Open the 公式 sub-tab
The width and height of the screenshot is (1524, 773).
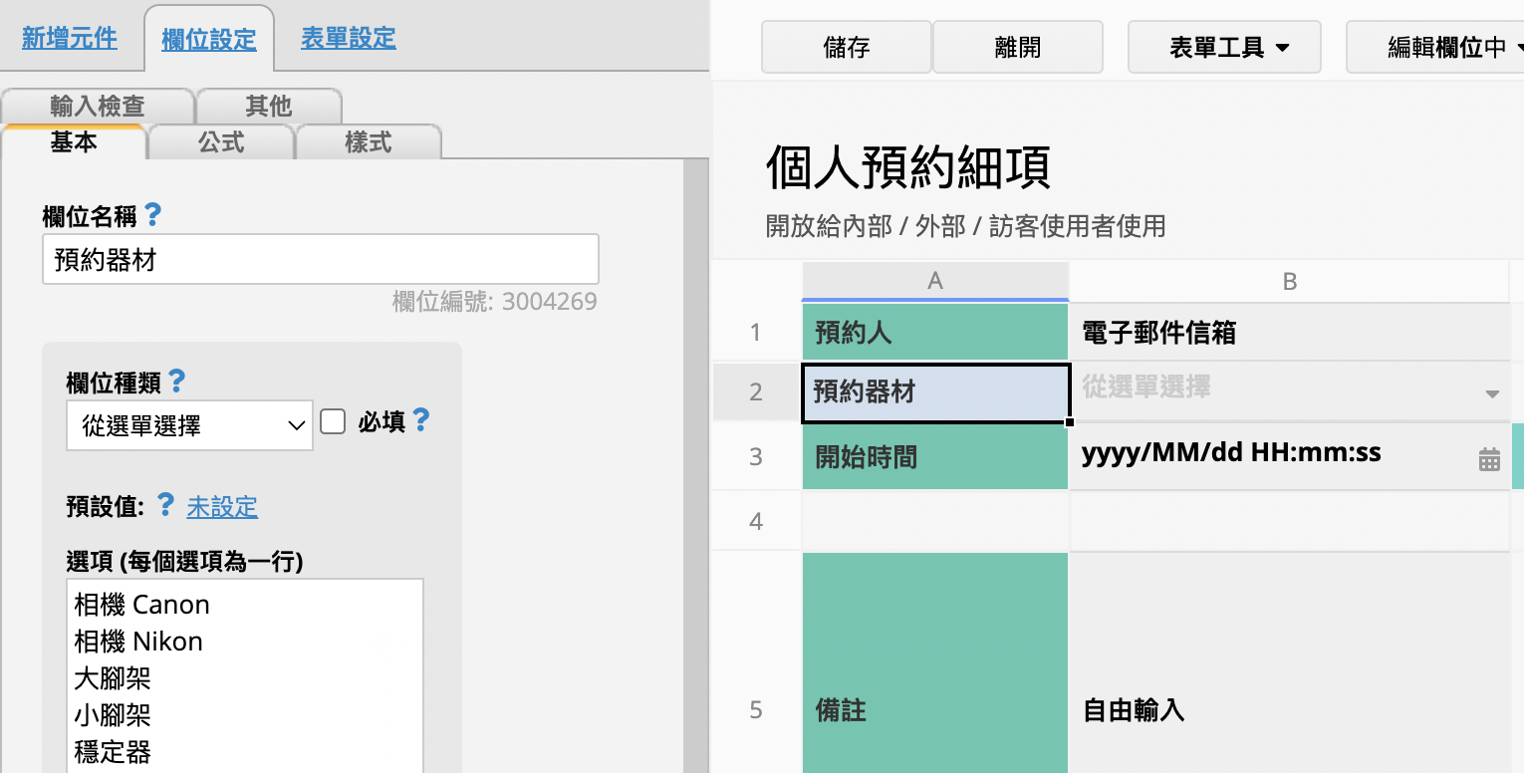point(221,142)
